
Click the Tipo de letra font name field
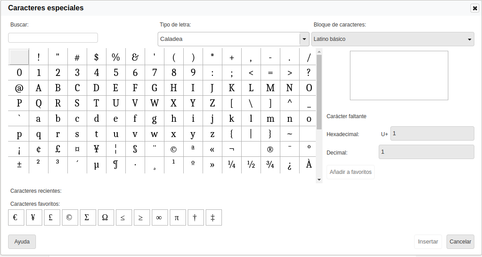coord(229,39)
